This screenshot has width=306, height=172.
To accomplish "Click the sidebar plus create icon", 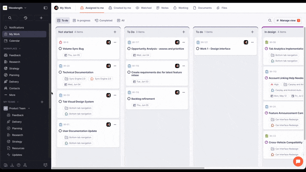I will pos(41,18).
